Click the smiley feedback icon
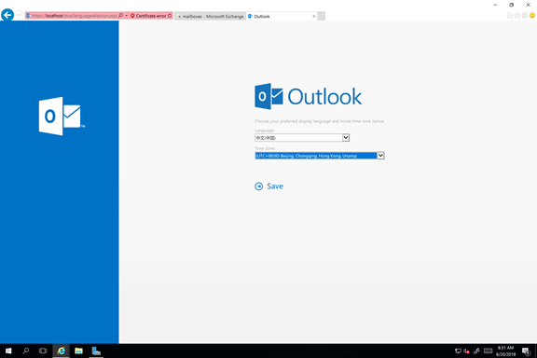The height and width of the screenshot is (358, 537). point(532,16)
